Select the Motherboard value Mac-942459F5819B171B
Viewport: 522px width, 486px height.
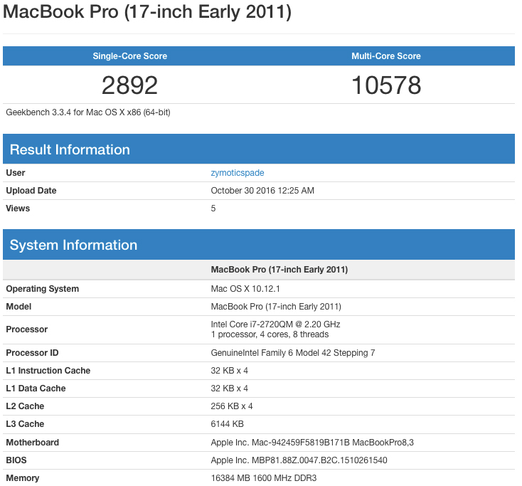click(312, 443)
